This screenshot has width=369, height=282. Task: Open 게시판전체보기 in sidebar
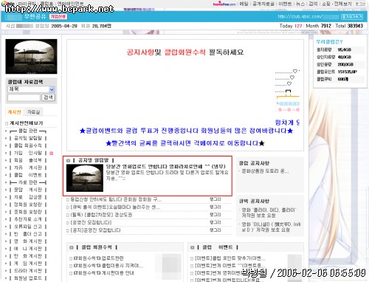coord(26,123)
